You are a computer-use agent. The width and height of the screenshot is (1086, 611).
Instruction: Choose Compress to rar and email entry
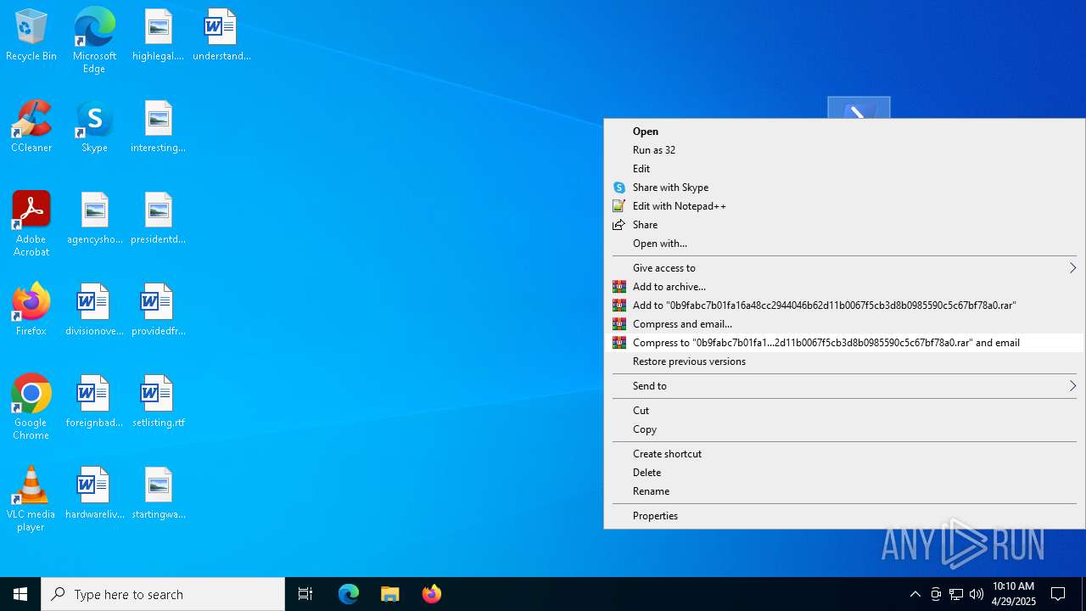click(844, 343)
